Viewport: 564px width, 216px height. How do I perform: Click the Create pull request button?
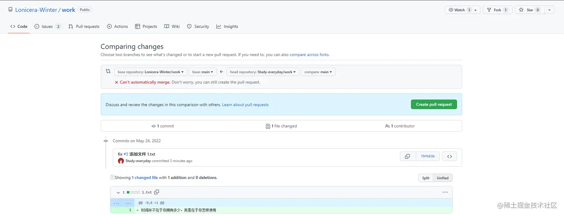(x=434, y=104)
